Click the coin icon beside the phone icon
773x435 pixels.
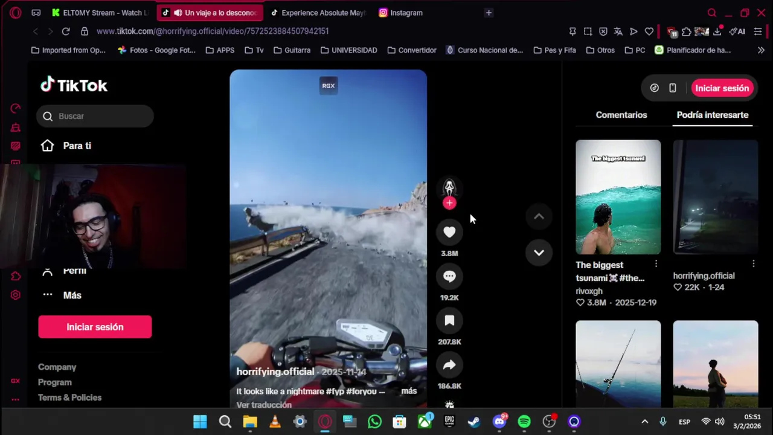[654, 88]
